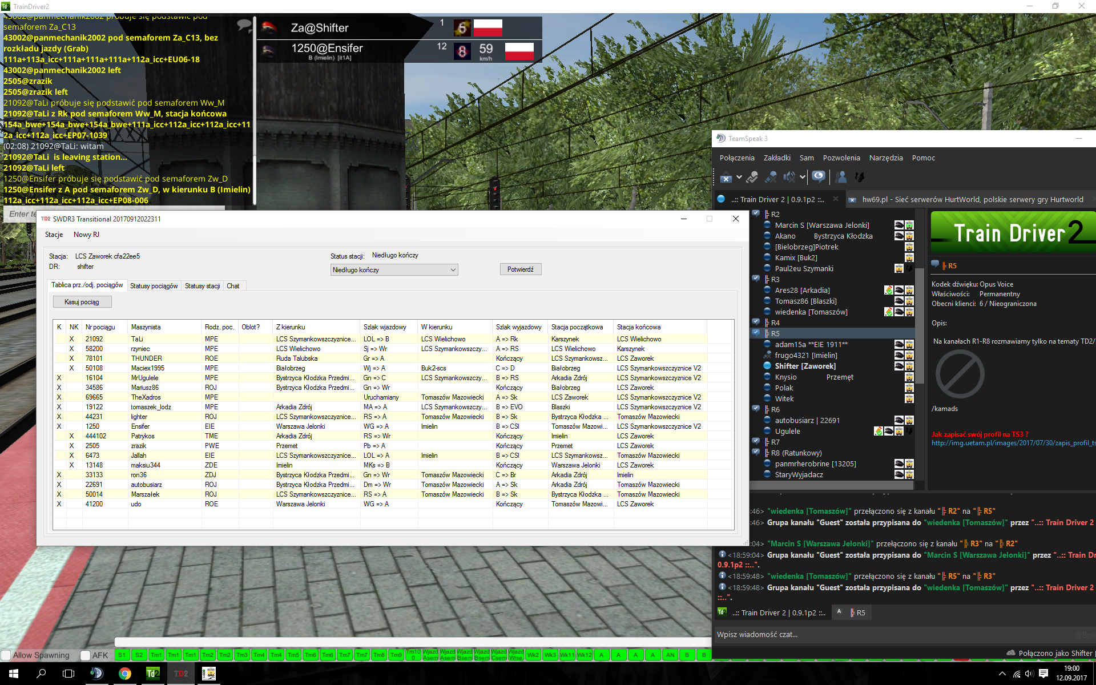Toggle subscription bubble of channel R4
The width and height of the screenshot is (1096, 685).
coord(756,322)
